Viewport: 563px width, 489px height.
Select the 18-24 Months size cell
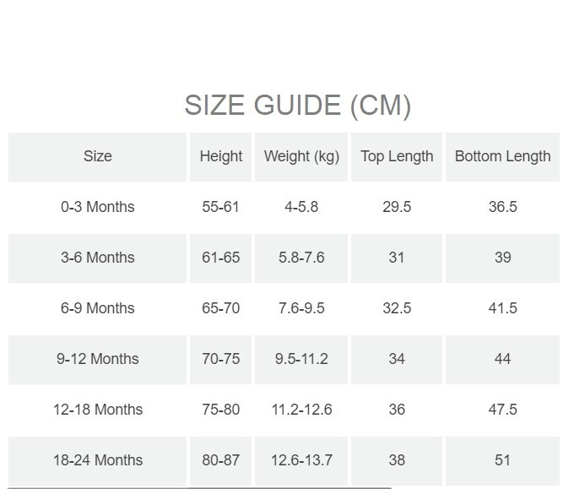[97, 460]
